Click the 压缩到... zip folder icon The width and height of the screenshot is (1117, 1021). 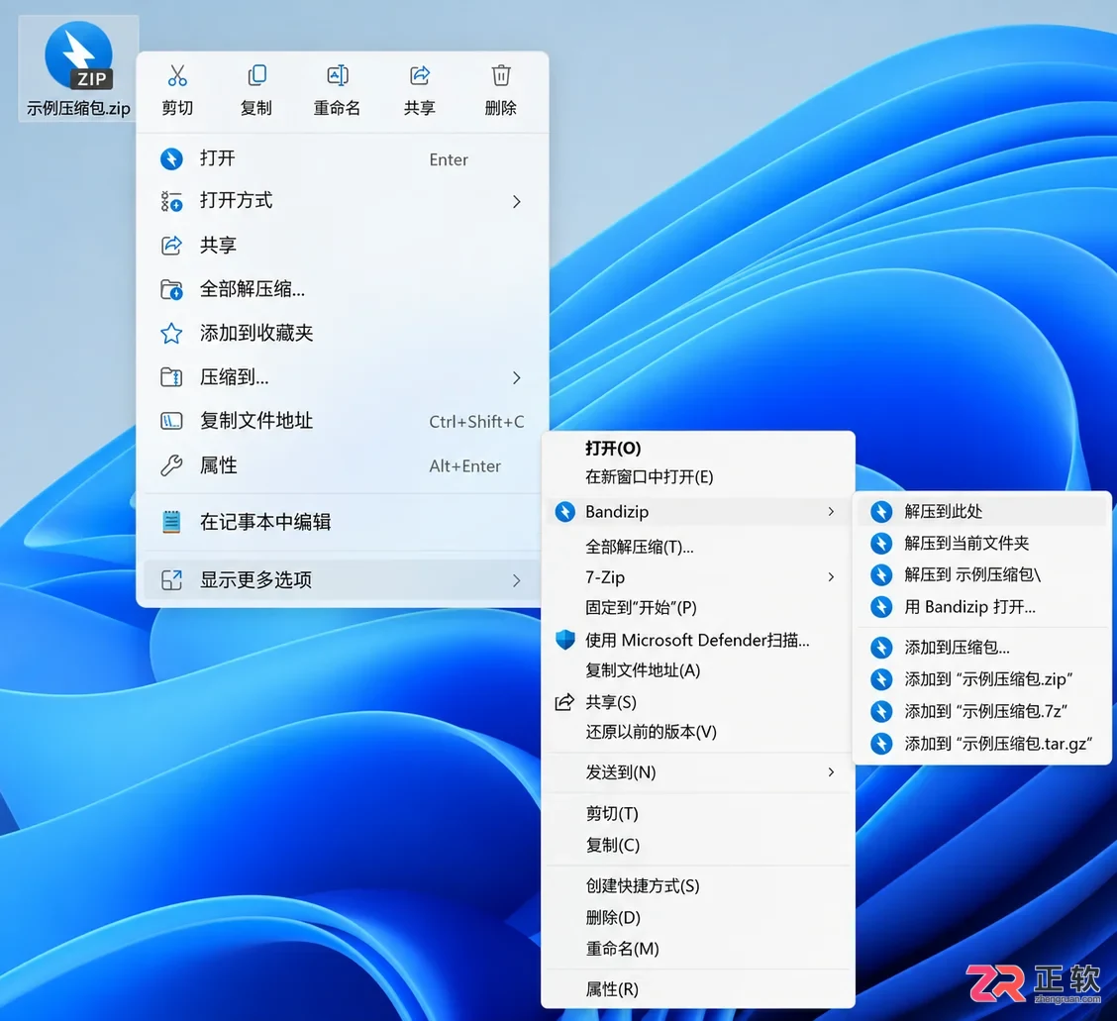pos(171,377)
